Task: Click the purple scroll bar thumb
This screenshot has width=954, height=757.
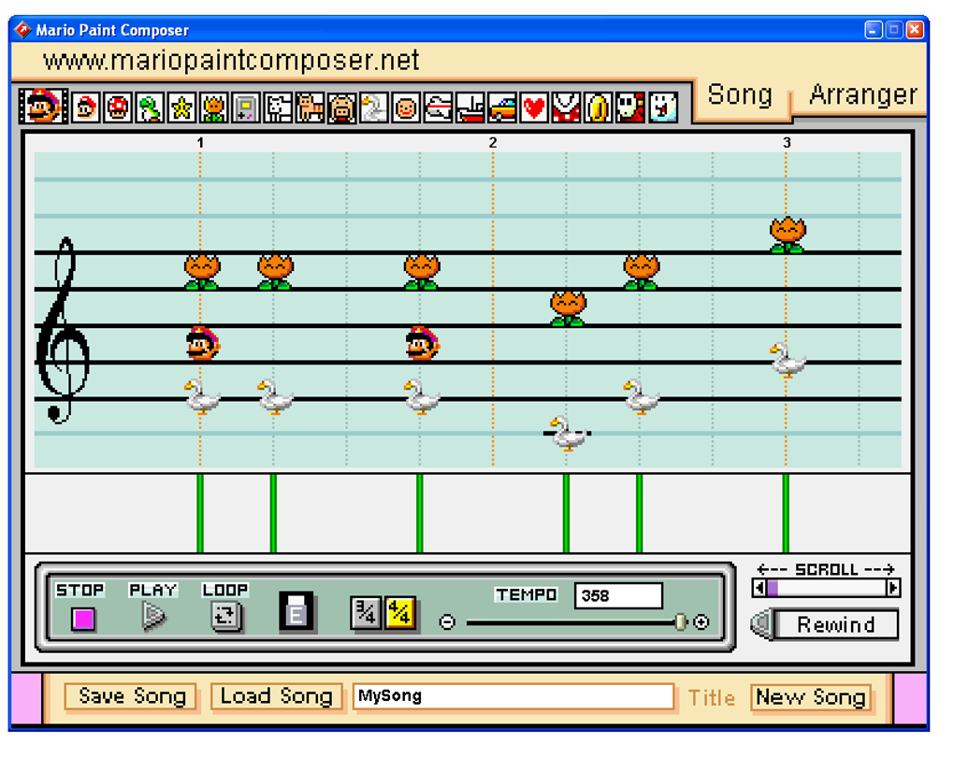Action: [773, 588]
